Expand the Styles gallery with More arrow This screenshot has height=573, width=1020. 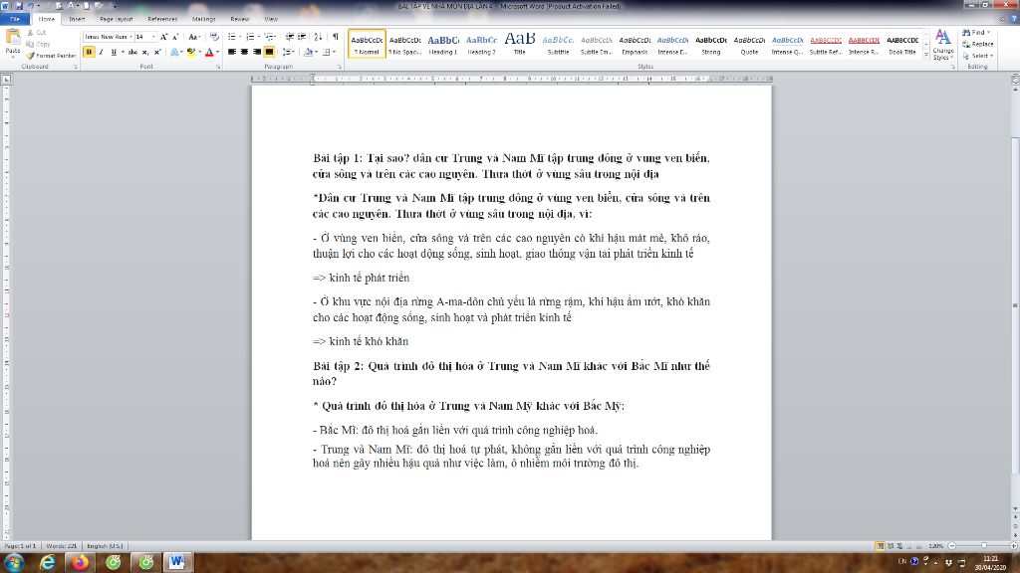[x=924, y=55]
